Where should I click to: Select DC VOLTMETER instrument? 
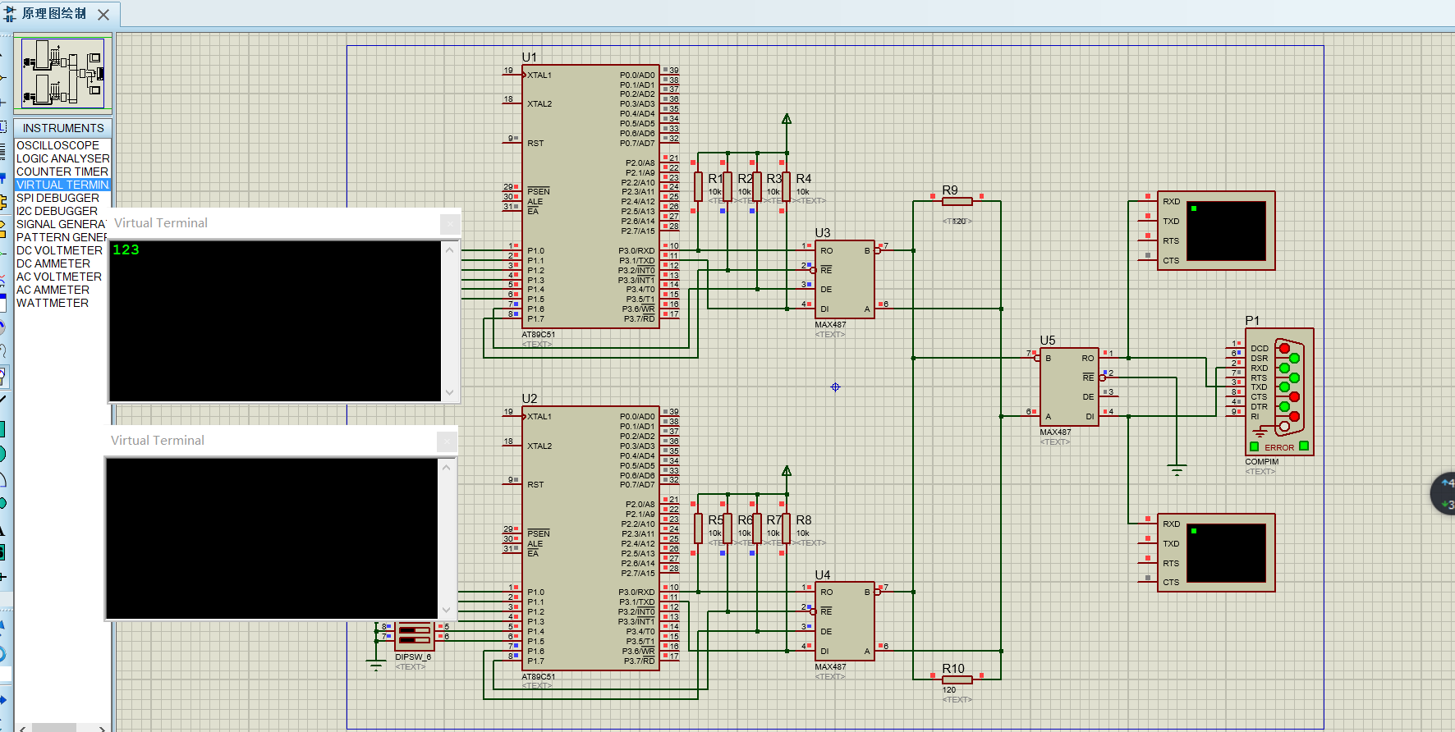pos(60,250)
